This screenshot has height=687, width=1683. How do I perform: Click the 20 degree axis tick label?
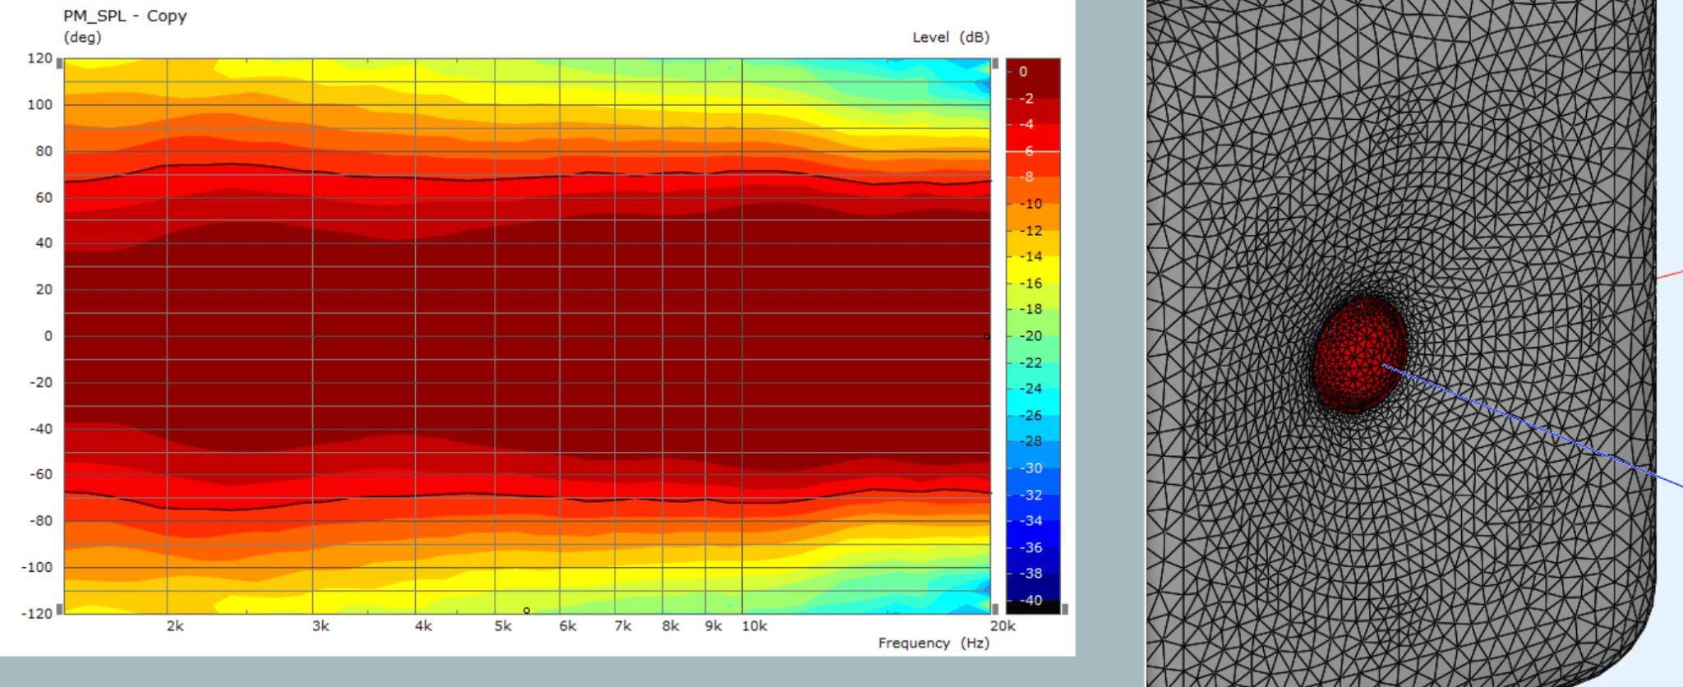44,289
